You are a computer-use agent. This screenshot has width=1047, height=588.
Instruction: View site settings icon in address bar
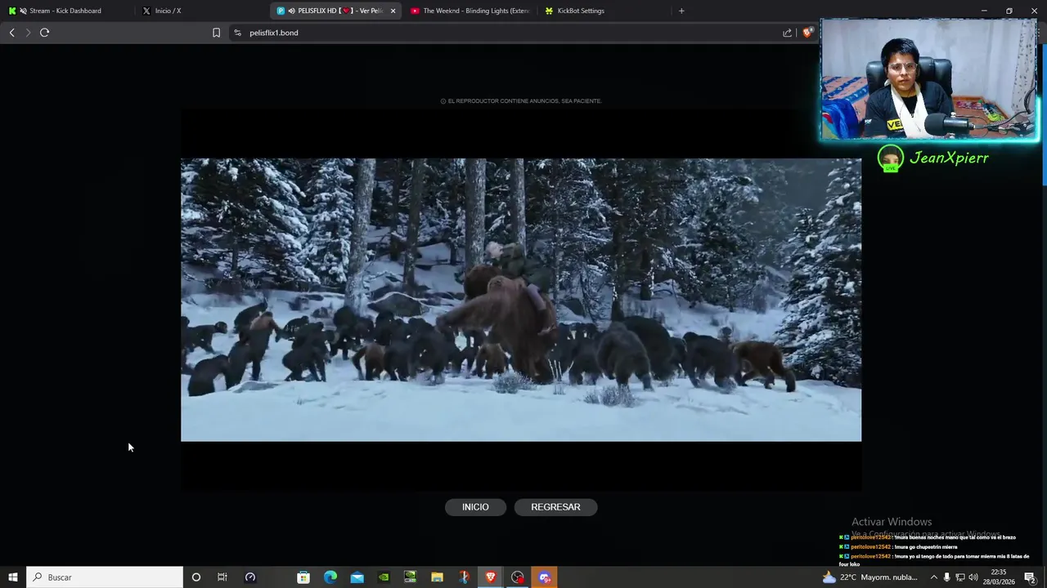click(237, 33)
